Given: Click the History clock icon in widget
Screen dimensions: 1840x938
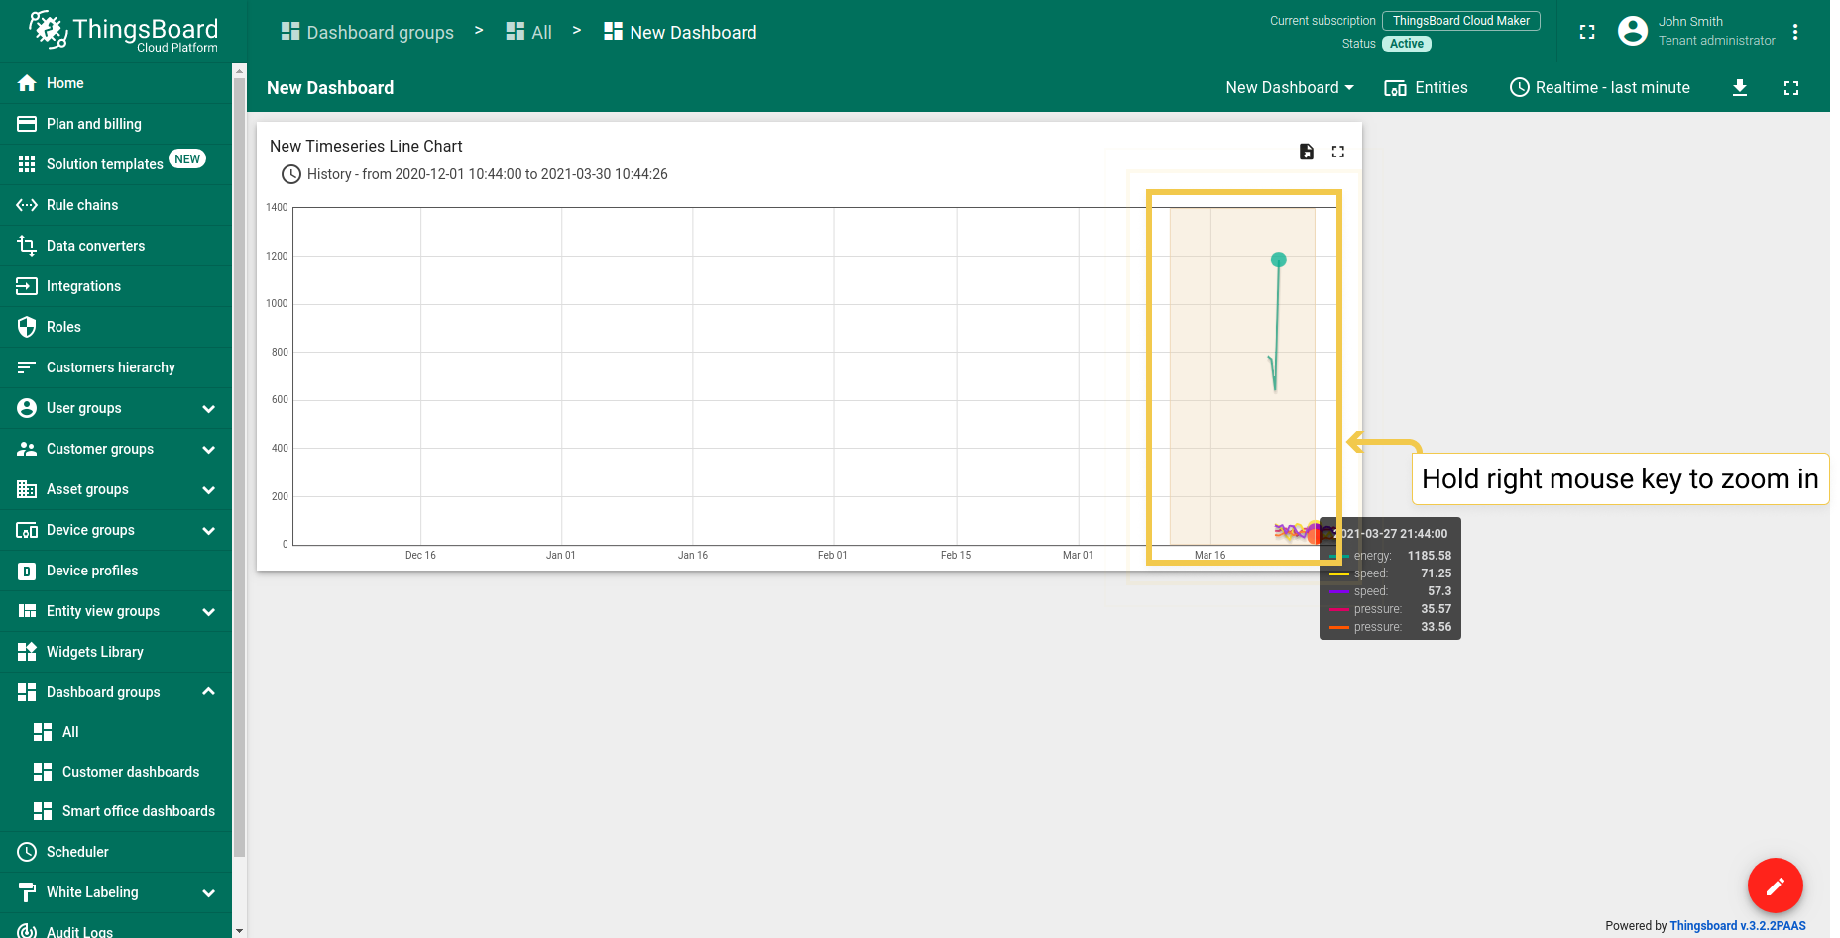Looking at the screenshot, I should (291, 174).
